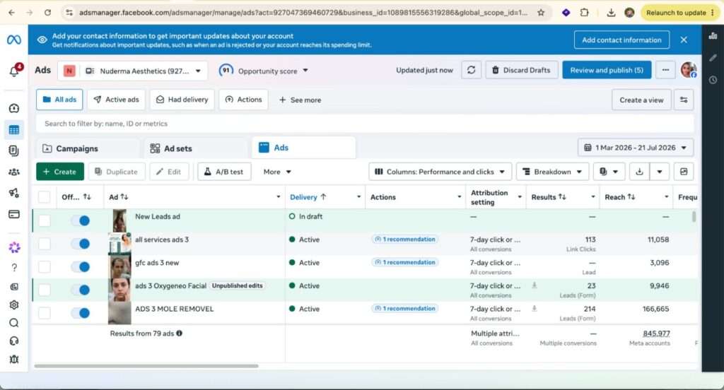Image resolution: width=724 pixels, height=390 pixels.
Task: Open charts panel icon on right rail
Action: pos(713,35)
